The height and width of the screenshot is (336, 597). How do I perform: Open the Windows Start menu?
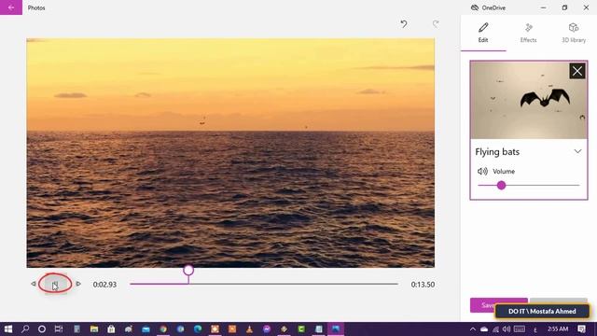click(8, 329)
